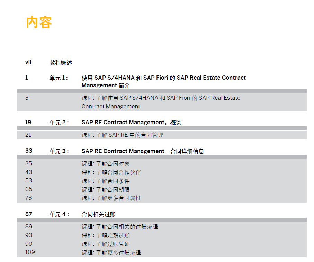The image size is (314, 262).
Task: Open SAP RE Contract Management：概览 heading
Action: click(x=131, y=123)
